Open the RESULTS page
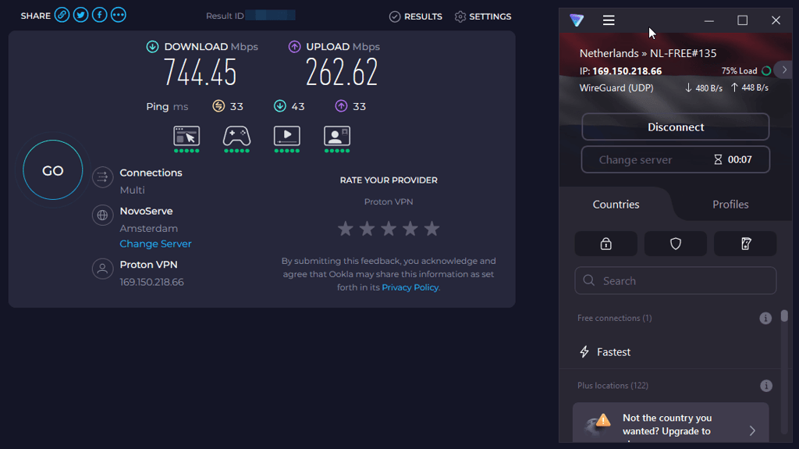799x449 pixels. 416,16
